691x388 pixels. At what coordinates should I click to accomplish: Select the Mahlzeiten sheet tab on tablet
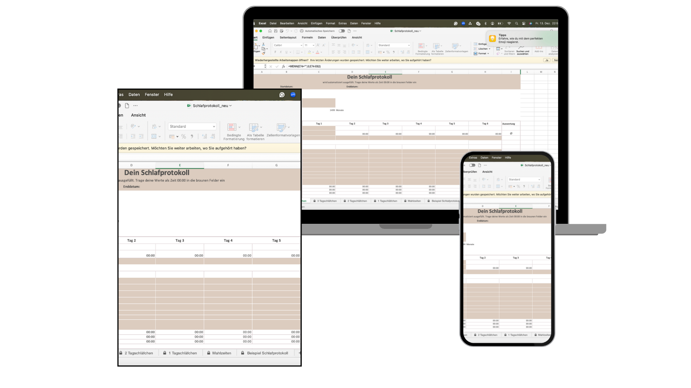tap(219, 353)
